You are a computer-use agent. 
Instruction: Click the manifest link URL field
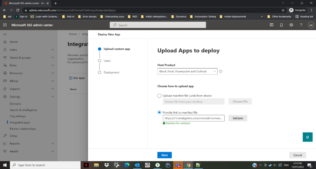click(193, 118)
